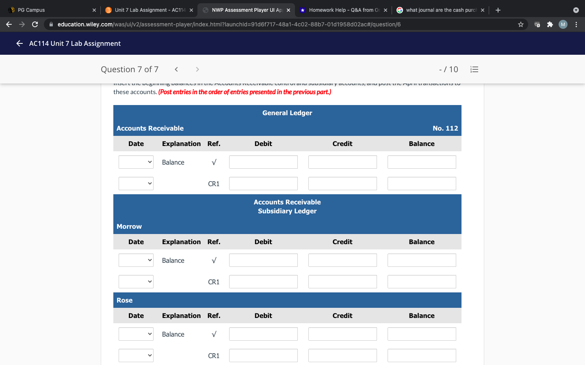Viewport: 585px width, 365px height.
Task: Switch to the Homework Help Q&A tab
Action: [x=344, y=10]
